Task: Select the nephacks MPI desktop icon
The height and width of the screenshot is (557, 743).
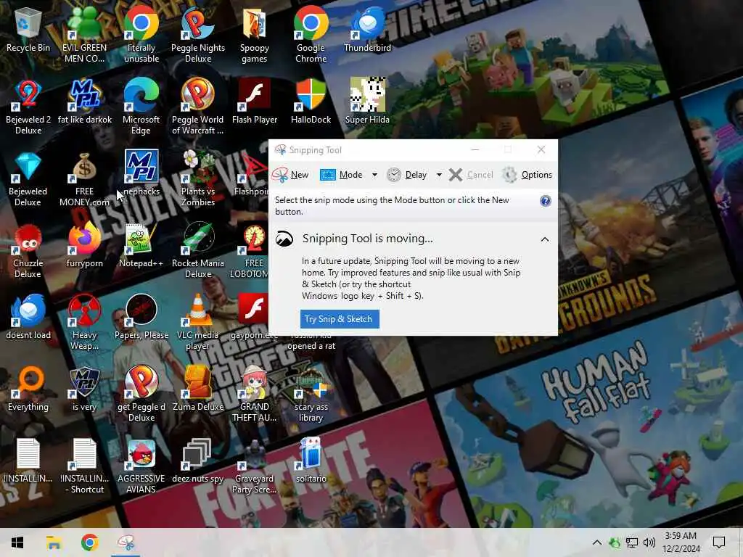Action: (141, 173)
